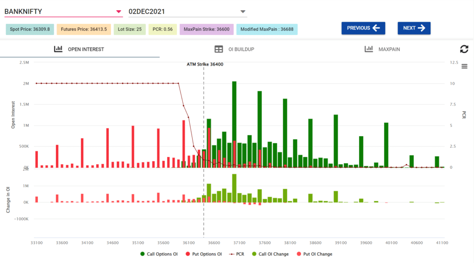Click the Futures Price: 36413.5 badge
The height and width of the screenshot is (263, 474).
pos(84,29)
